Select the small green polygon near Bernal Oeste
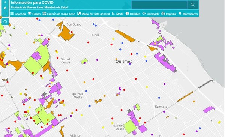The height and width of the screenshot is (137, 225). click(x=84, y=61)
